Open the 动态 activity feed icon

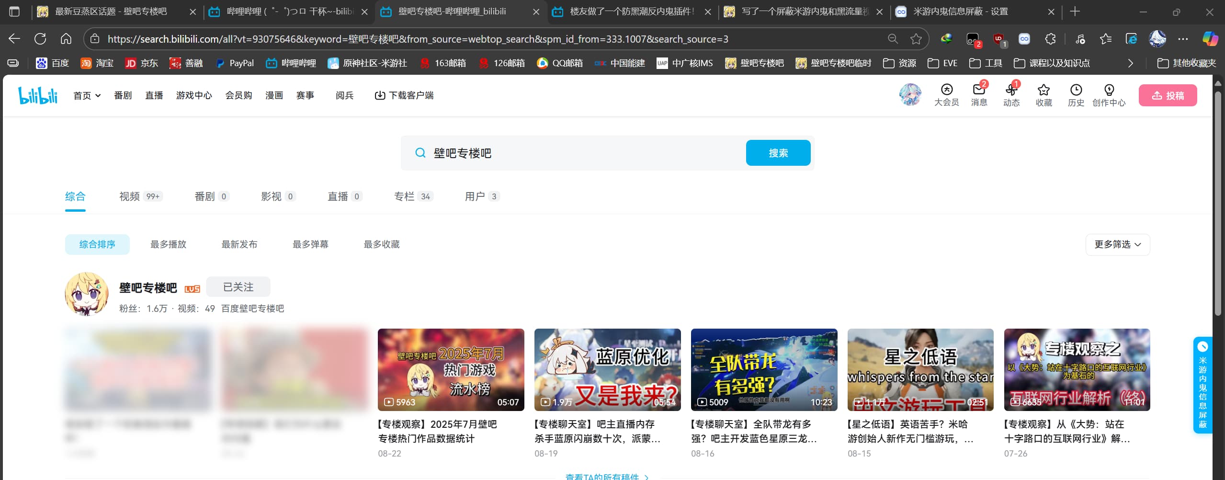1011,91
